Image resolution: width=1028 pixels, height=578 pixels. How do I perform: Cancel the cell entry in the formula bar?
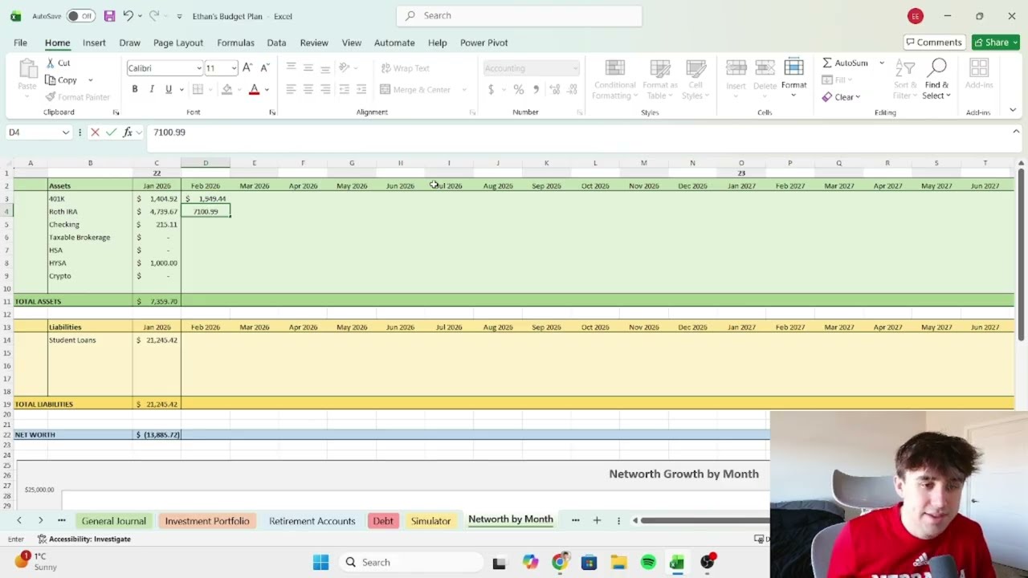click(95, 132)
